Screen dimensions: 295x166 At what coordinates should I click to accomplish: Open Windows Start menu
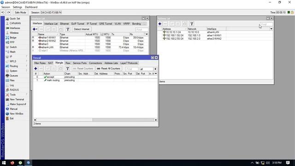[4, 163]
